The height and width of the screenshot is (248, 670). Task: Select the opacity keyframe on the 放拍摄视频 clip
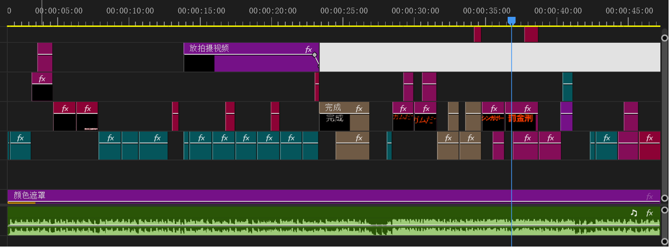315,55
